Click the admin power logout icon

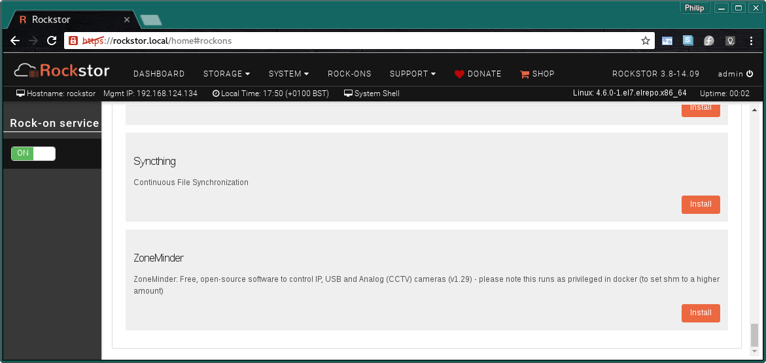tap(750, 74)
